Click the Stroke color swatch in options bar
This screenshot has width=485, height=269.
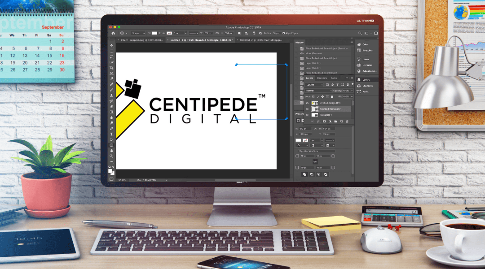[169, 33]
